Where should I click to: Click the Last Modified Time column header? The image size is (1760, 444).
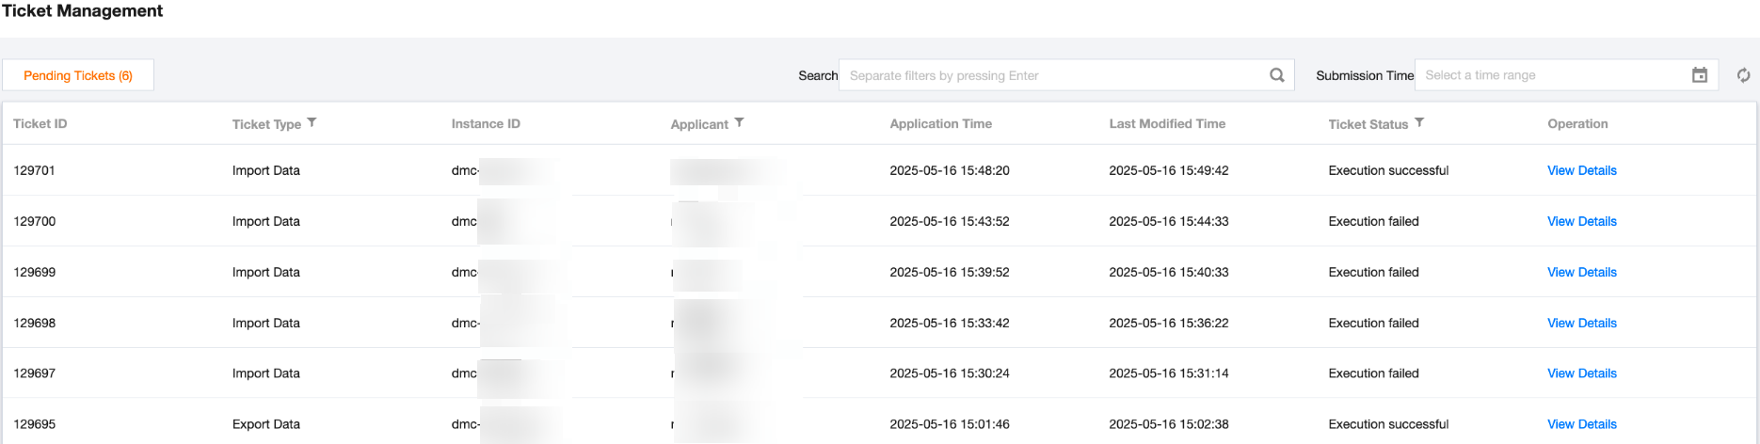(1167, 123)
